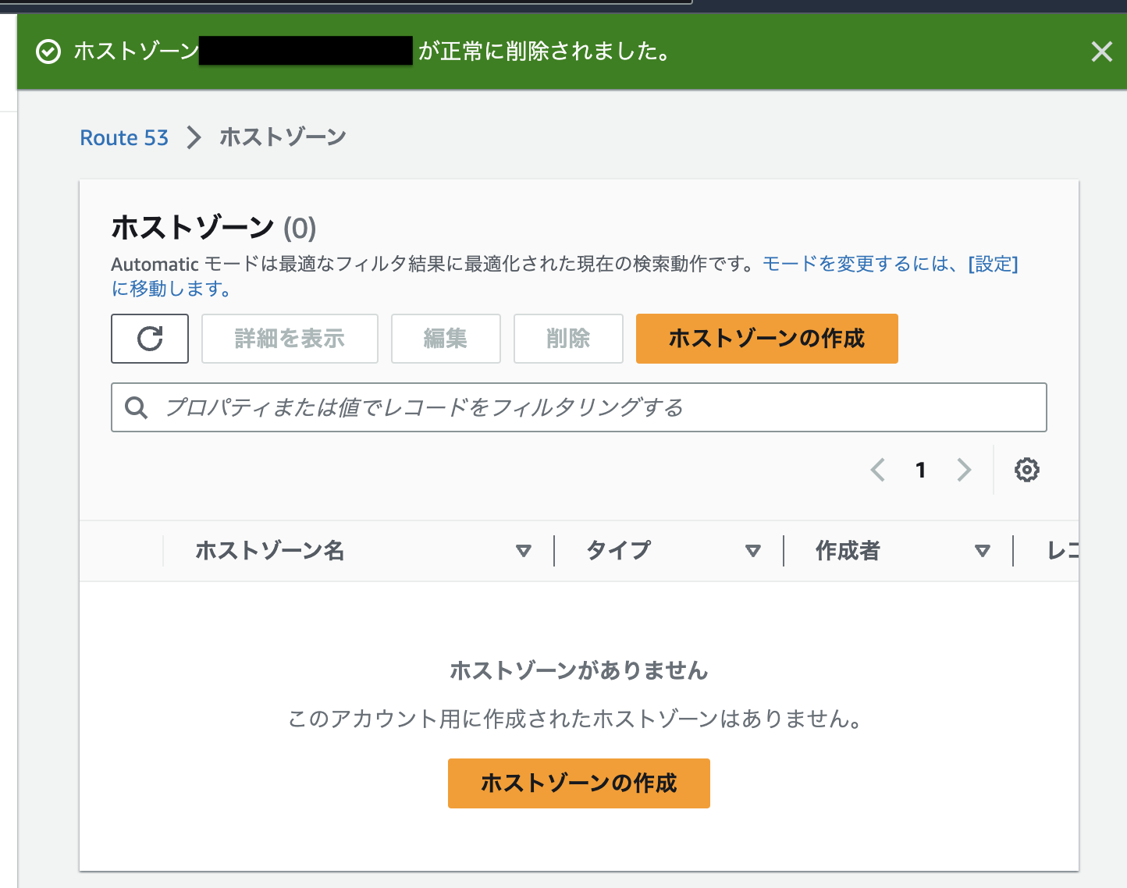Screen dimensions: 1127x888
Task: Create a hosted zone with orange button
Action: (766, 339)
